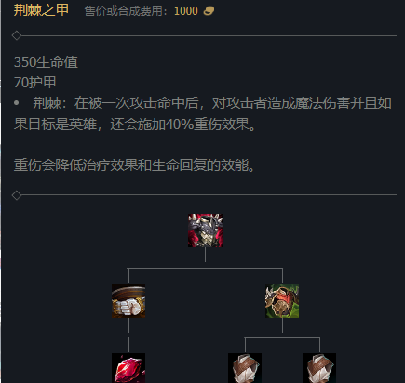Click the 售价或合成费用 label

123,11
